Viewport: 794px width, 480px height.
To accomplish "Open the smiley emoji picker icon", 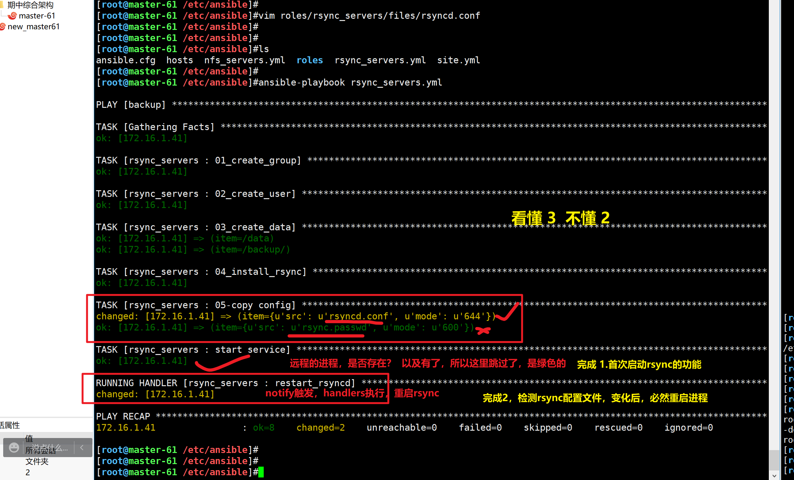I will click(14, 447).
